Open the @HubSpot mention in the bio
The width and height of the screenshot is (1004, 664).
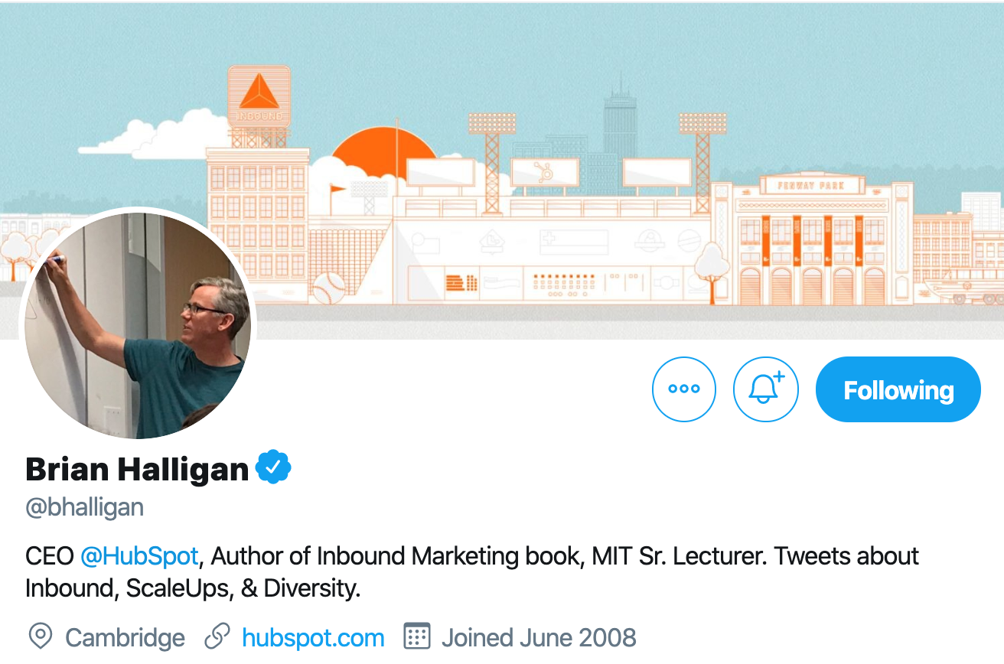139,556
